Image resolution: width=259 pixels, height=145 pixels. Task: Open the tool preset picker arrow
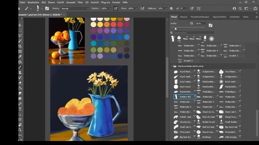click(31, 8)
